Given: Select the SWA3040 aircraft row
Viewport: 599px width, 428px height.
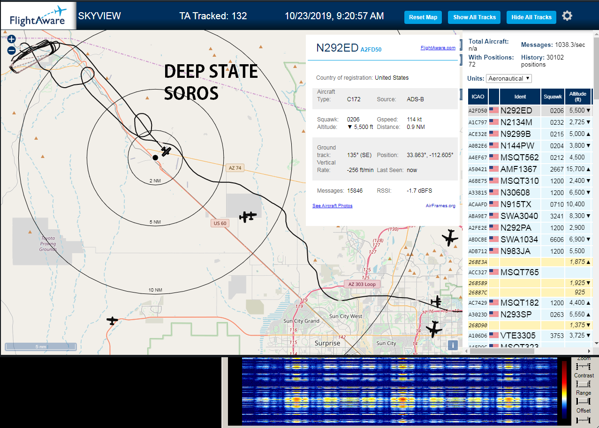Looking at the screenshot, I should [530, 216].
